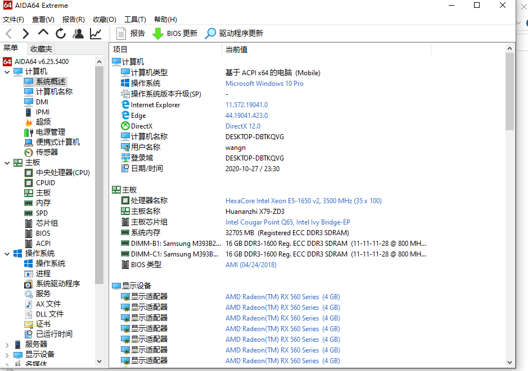528x371 pixels.
Task: Click the 报告 toolbar button
Action: [130, 33]
